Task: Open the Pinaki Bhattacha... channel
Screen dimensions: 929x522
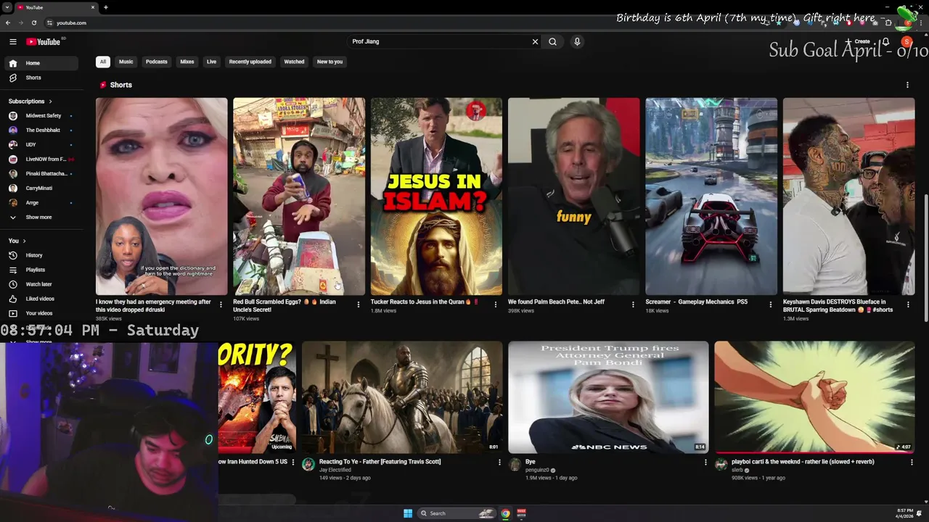Action: (42, 174)
